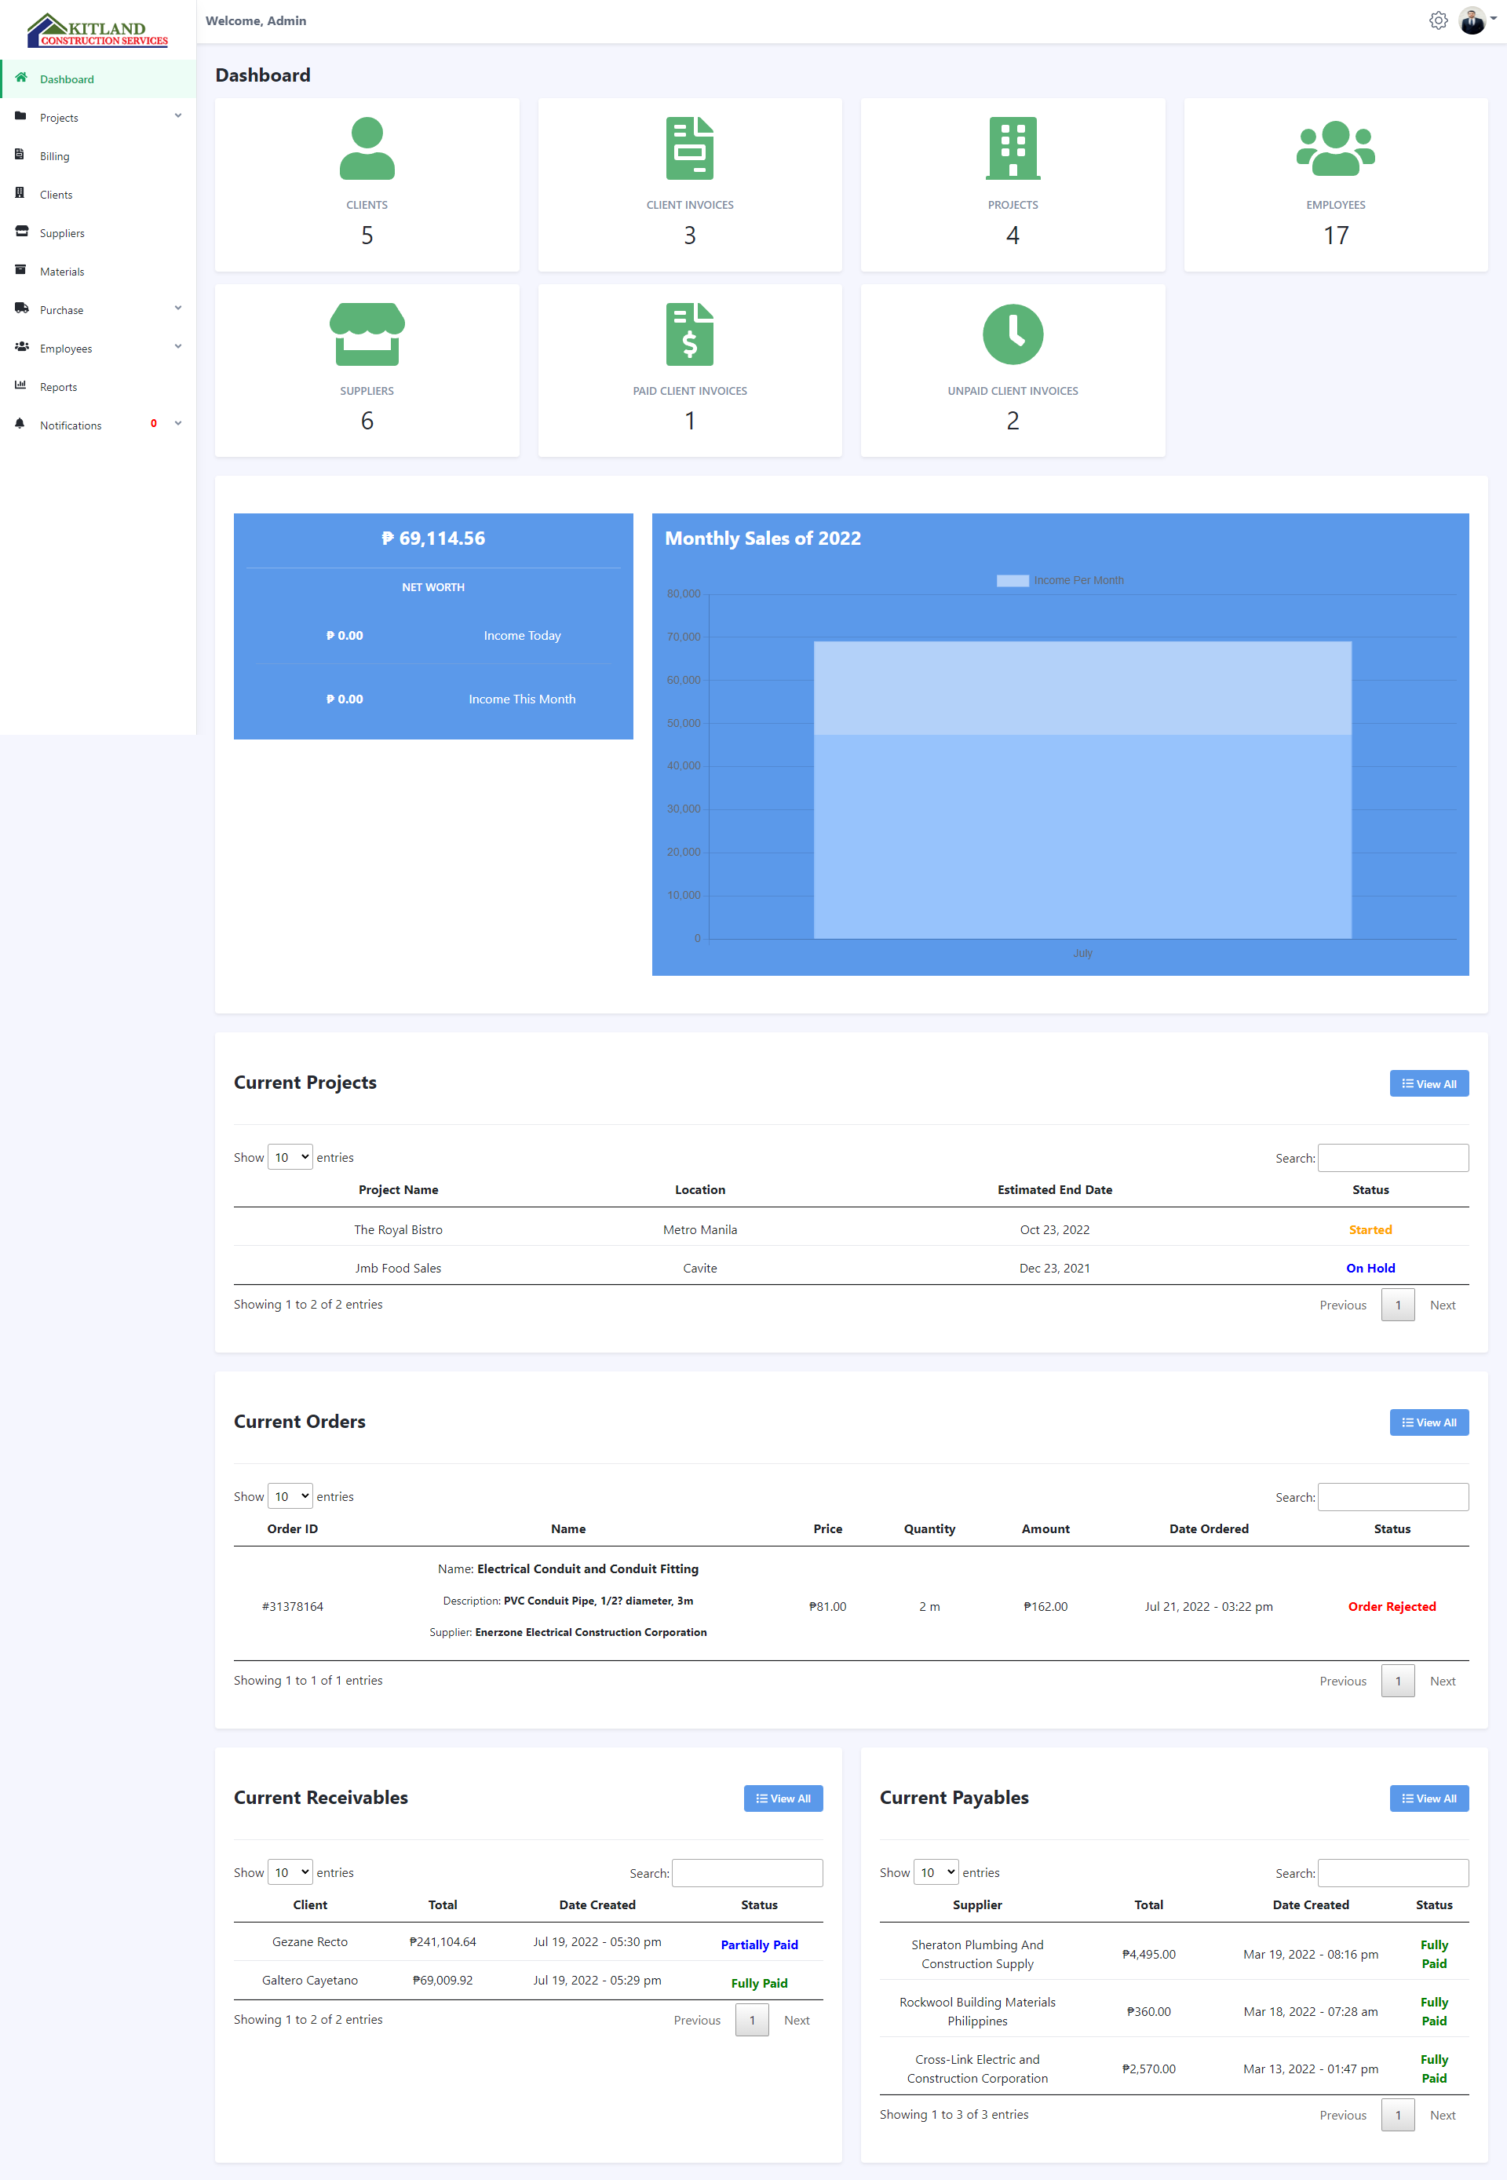The width and height of the screenshot is (1507, 2180).
Task: Open Current Projects show entries dropdown
Action: (x=290, y=1156)
